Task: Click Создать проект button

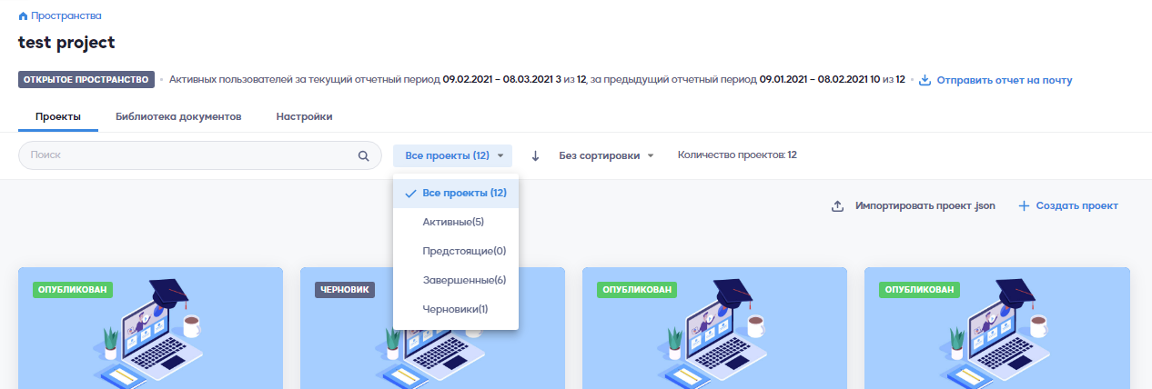Action: click(1076, 206)
